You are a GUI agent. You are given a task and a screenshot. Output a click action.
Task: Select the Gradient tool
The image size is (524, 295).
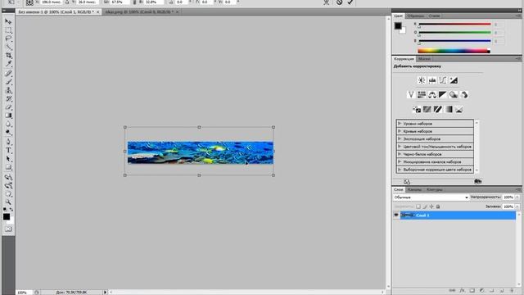point(8,116)
